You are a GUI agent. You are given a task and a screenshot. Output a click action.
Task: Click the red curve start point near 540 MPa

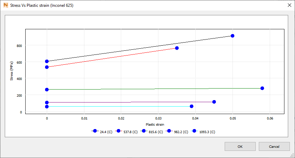click(x=47, y=67)
